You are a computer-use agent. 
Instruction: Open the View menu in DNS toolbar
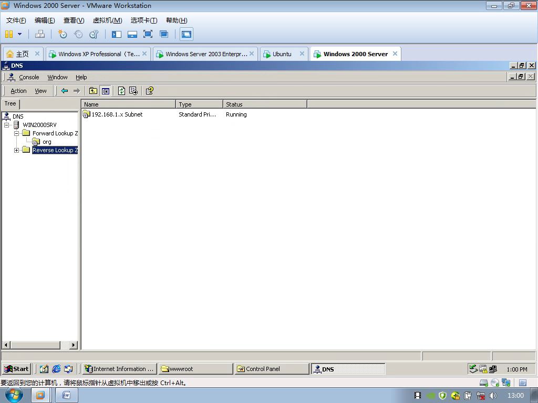pyautogui.click(x=40, y=91)
